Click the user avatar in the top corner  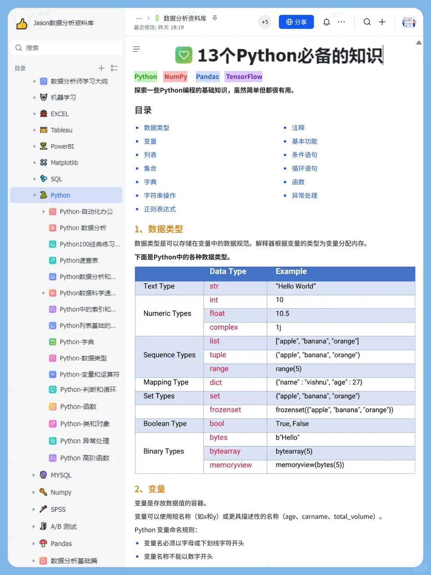409,22
